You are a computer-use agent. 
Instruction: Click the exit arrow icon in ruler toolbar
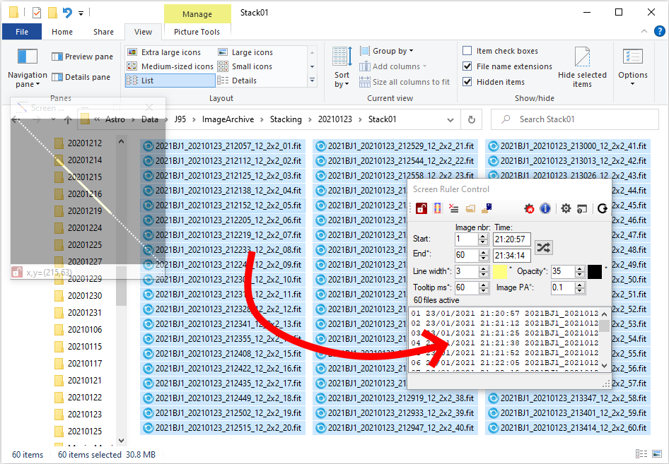[602, 208]
